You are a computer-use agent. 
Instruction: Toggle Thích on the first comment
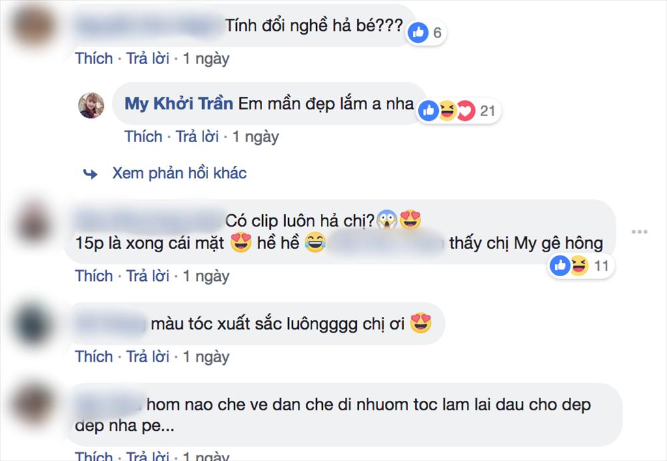coord(93,58)
